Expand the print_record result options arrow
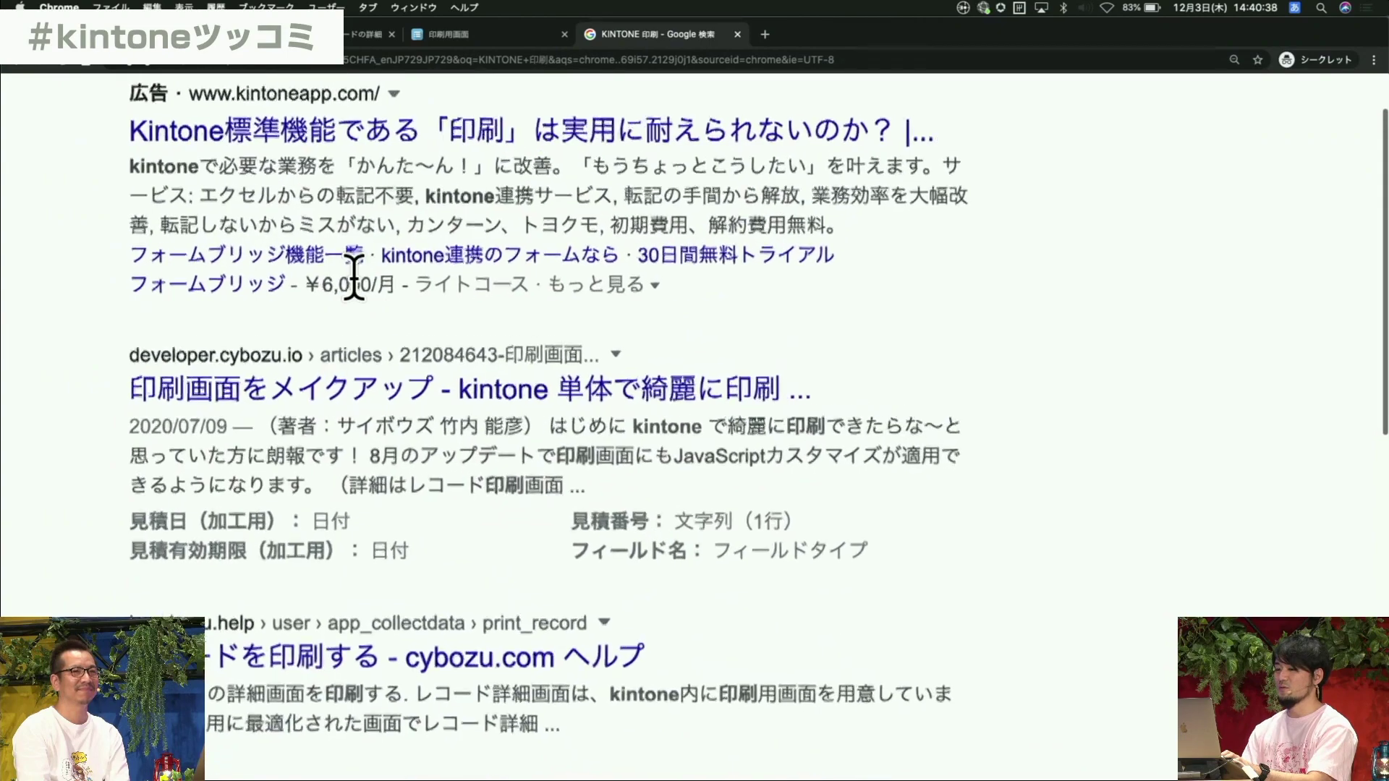The image size is (1389, 781). [x=605, y=622]
